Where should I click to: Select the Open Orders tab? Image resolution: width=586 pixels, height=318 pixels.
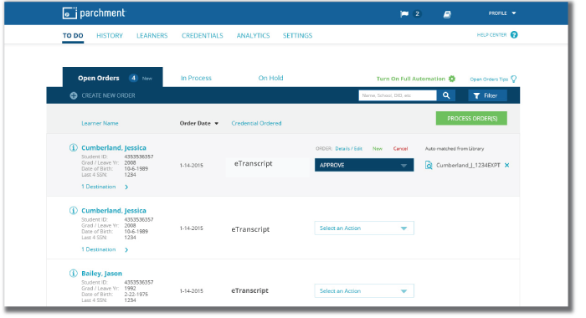click(112, 77)
